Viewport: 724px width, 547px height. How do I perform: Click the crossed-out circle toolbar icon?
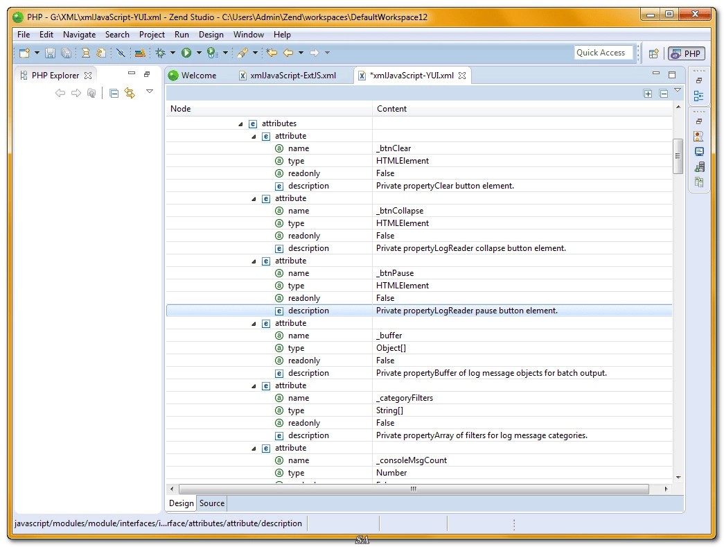tap(121, 53)
